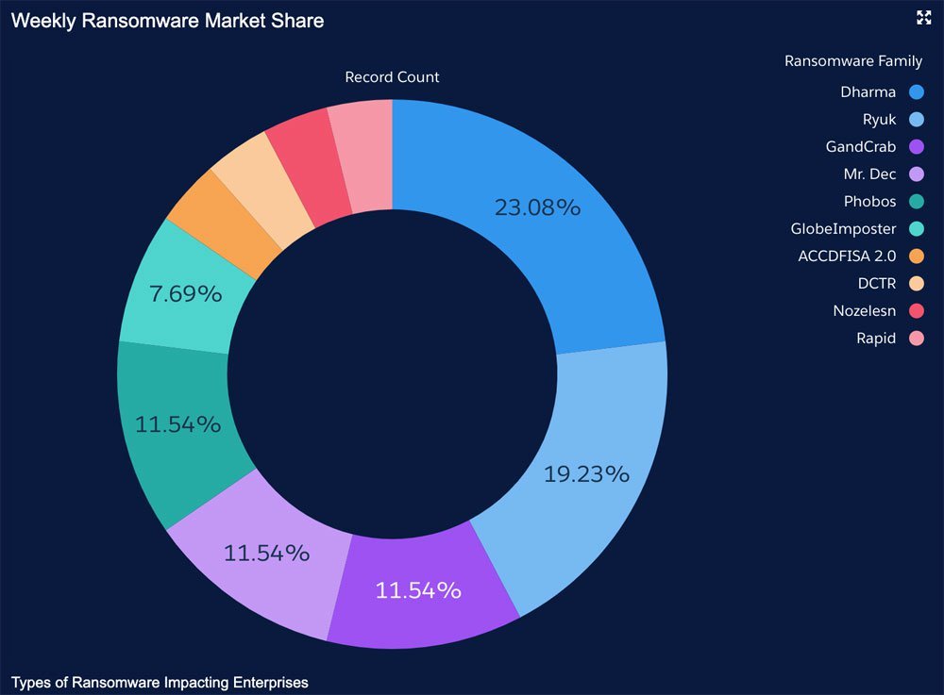This screenshot has width=944, height=695.
Task: Select the 23.08% Dharma donut segment
Action: tap(537, 207)
